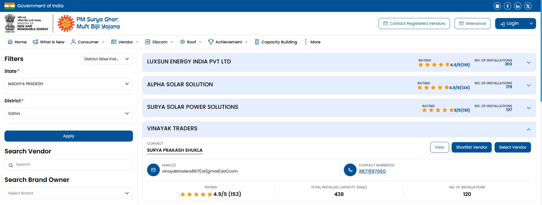Viewport: 542px width, 205px height.
Task: Go to the Capacity Building page
Action: click(x=276, y=42)
